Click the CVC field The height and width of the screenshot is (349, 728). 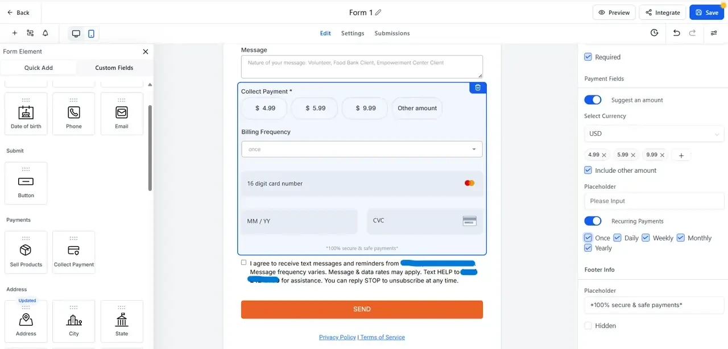(425, 221)
